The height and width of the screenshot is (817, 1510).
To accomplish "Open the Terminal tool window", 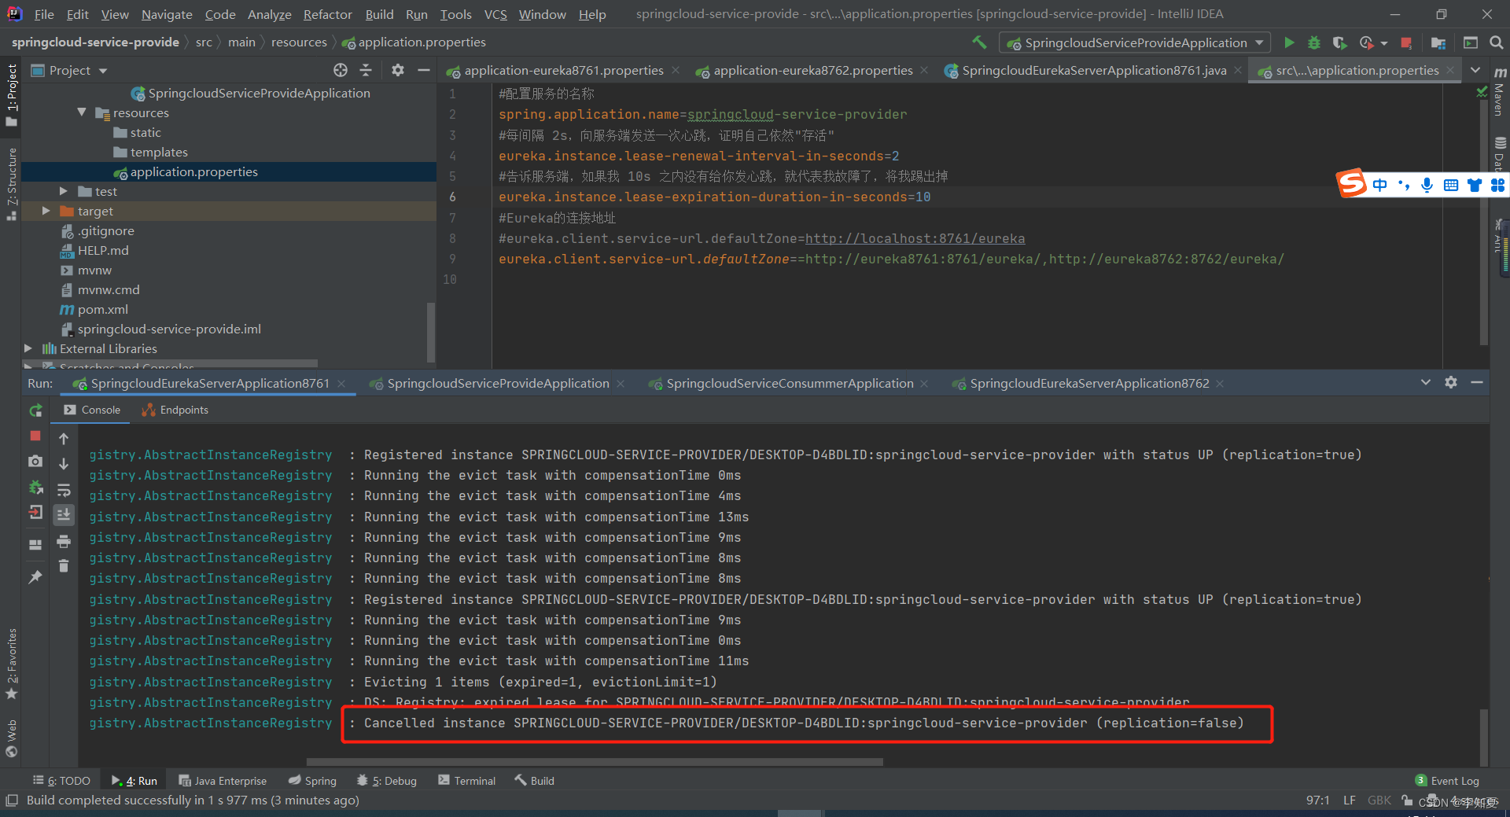I will pyautogui.click(x=467, y=780).
